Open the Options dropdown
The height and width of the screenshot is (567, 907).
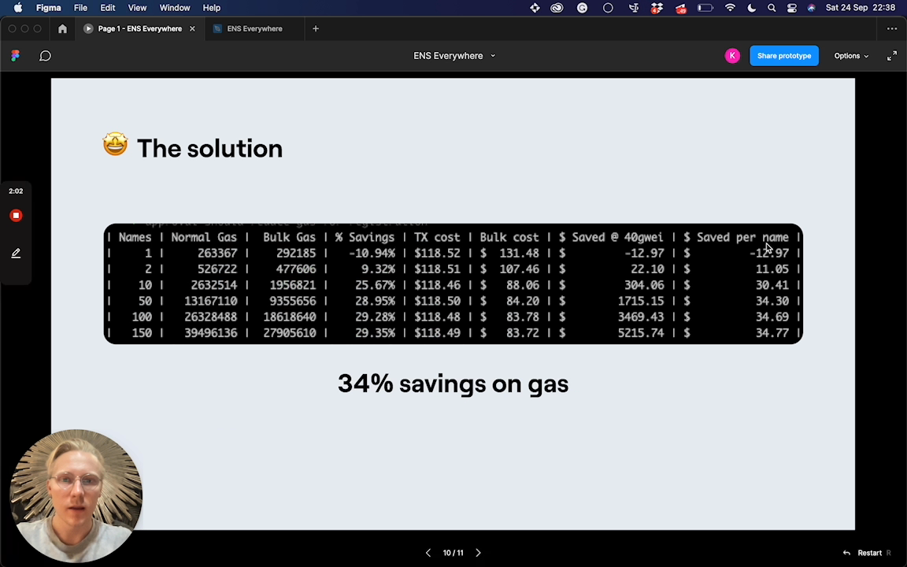click(851, 56)
